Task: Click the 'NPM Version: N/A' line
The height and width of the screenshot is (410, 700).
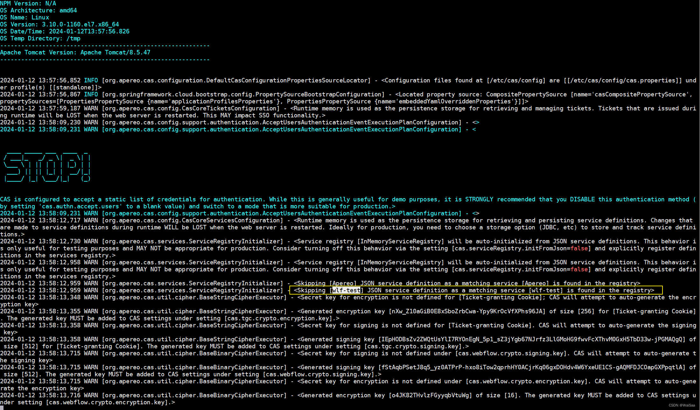Action: pyautogui.click(x=28, y=3)
